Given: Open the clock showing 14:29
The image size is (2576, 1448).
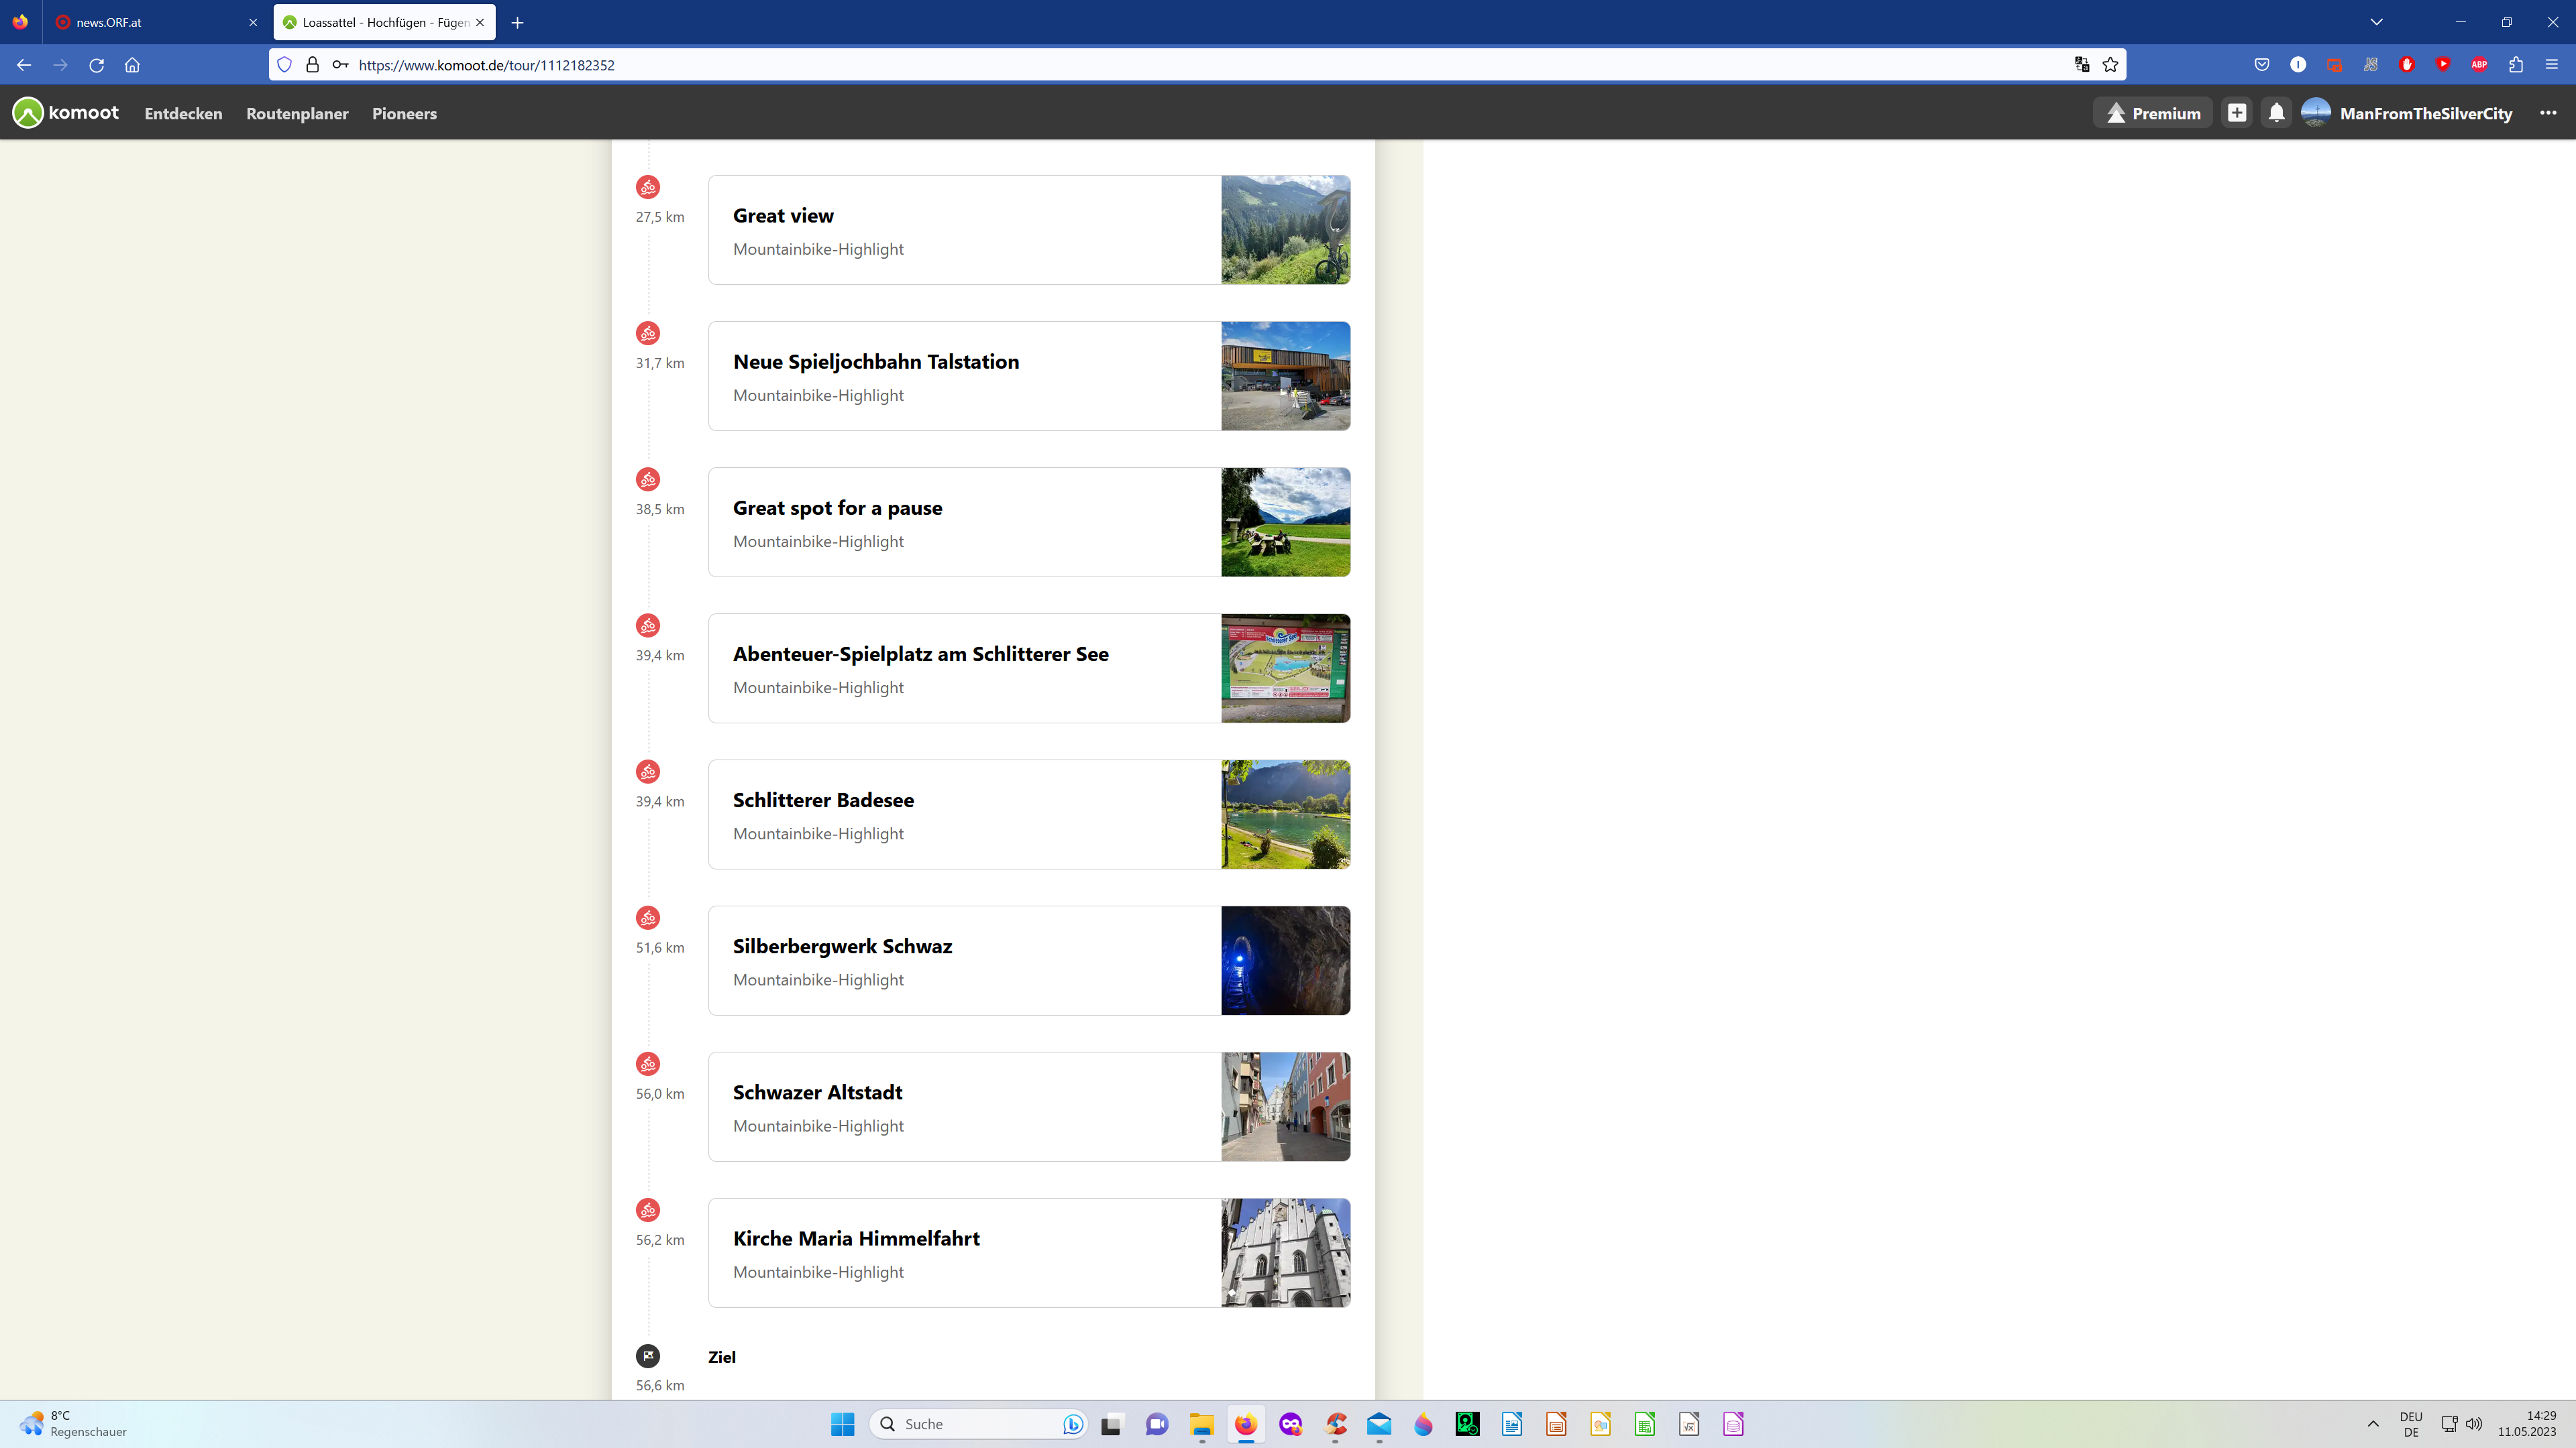Looking at the screenshot, I should (2527, 1424).
